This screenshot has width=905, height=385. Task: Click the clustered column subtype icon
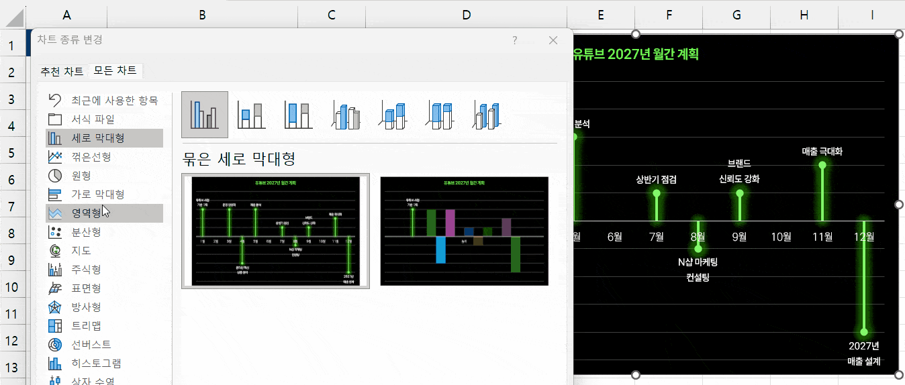pyautogui.click(x=205, y=115)
